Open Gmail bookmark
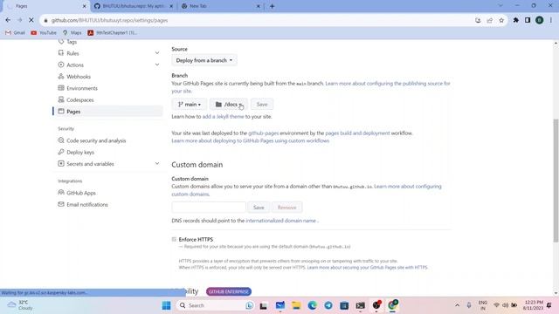Screen dimensions: 559x314 pos(15,33)
